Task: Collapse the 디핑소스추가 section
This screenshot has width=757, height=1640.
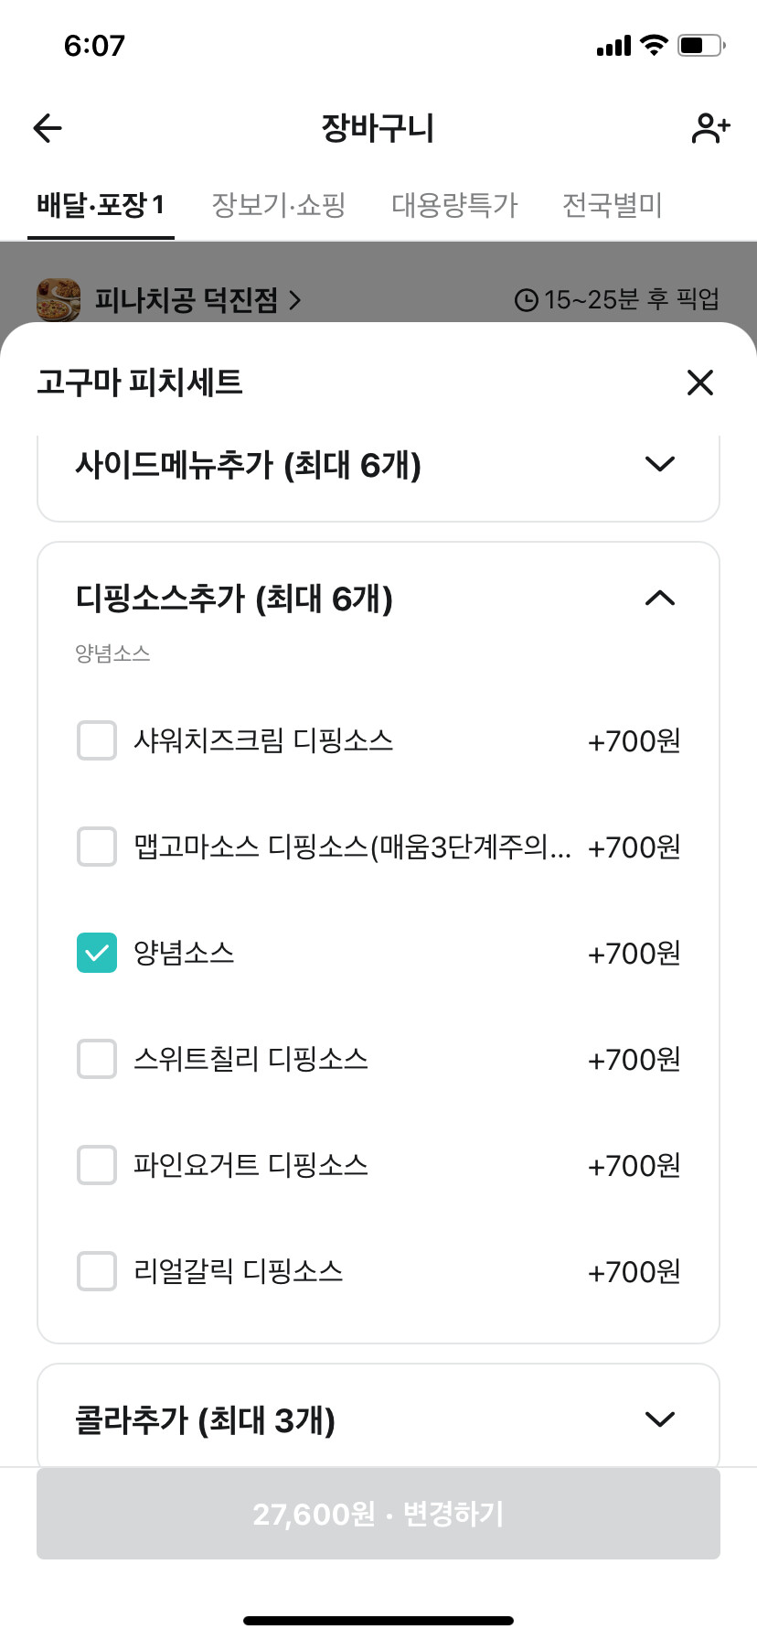Action: pos(659,599)
